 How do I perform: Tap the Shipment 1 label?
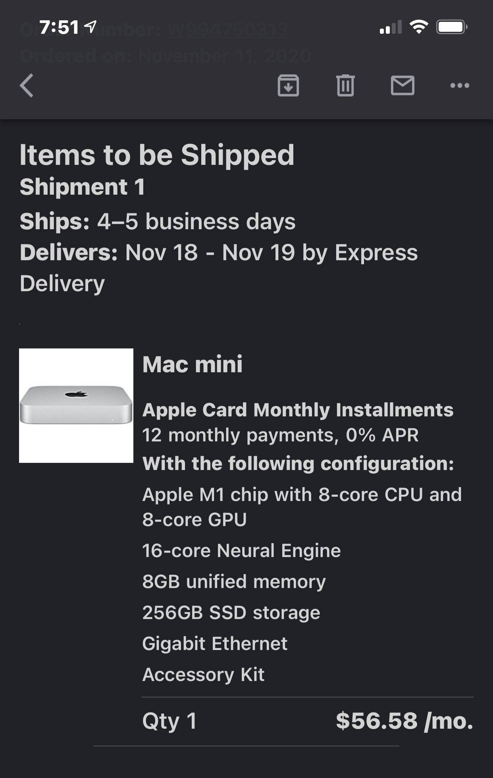click(83, 187)
